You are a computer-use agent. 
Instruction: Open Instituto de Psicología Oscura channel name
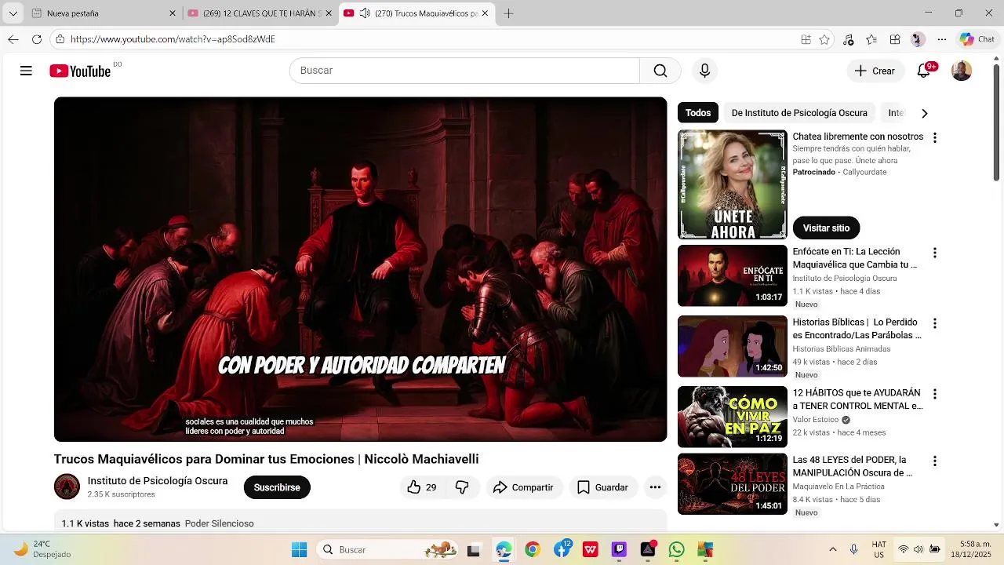click(x=158, y=481)
